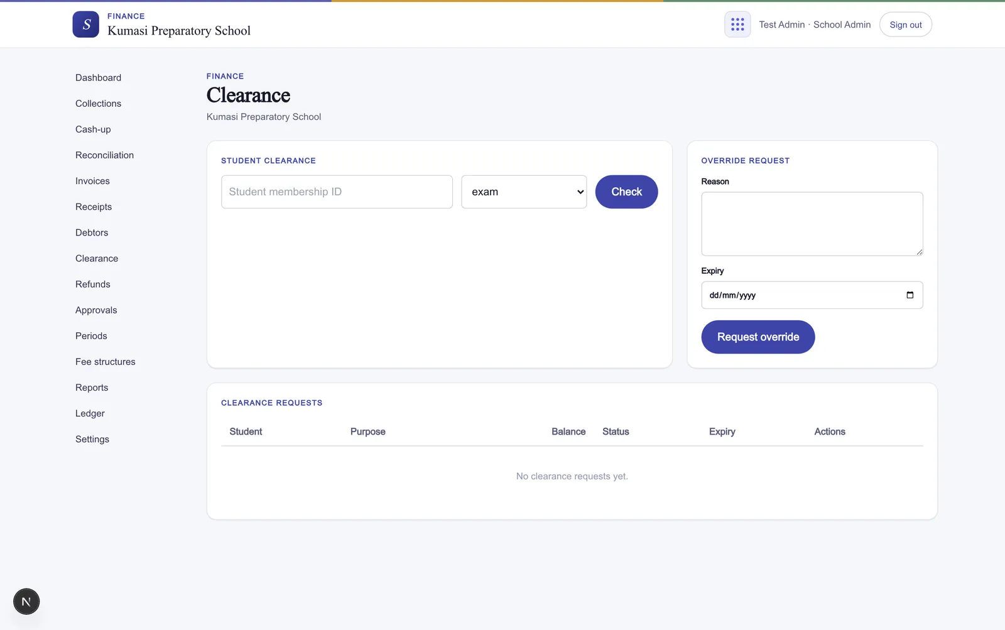Focus the Student membership ID field
Viewport: 1005px width, 630px height.
point(337,192)
